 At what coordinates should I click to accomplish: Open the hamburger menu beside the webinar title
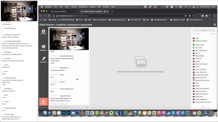click(x=215, y=25)
